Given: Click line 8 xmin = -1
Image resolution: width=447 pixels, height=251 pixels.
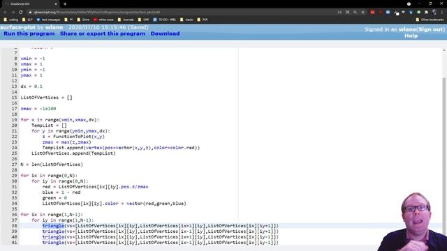Looking at the screenshot, I should [x=33, y=59].
